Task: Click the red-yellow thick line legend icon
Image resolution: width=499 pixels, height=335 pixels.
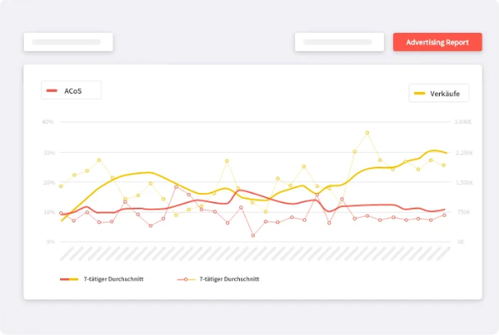Action: tap(69, 279)
